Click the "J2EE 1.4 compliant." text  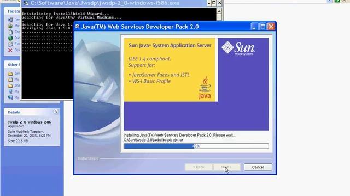(x=149, y=59)
